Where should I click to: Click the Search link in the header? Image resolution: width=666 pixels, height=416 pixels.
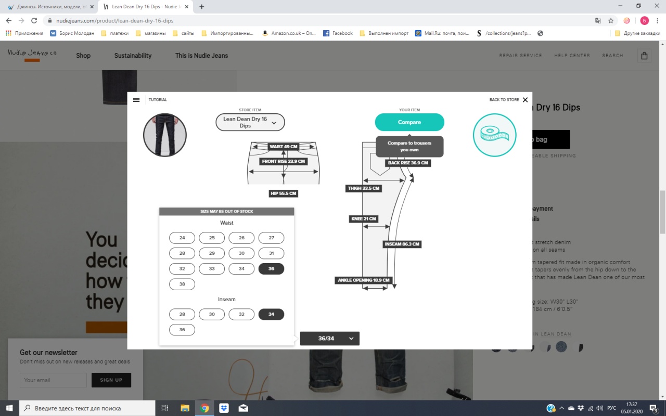(x=612, y=56)
